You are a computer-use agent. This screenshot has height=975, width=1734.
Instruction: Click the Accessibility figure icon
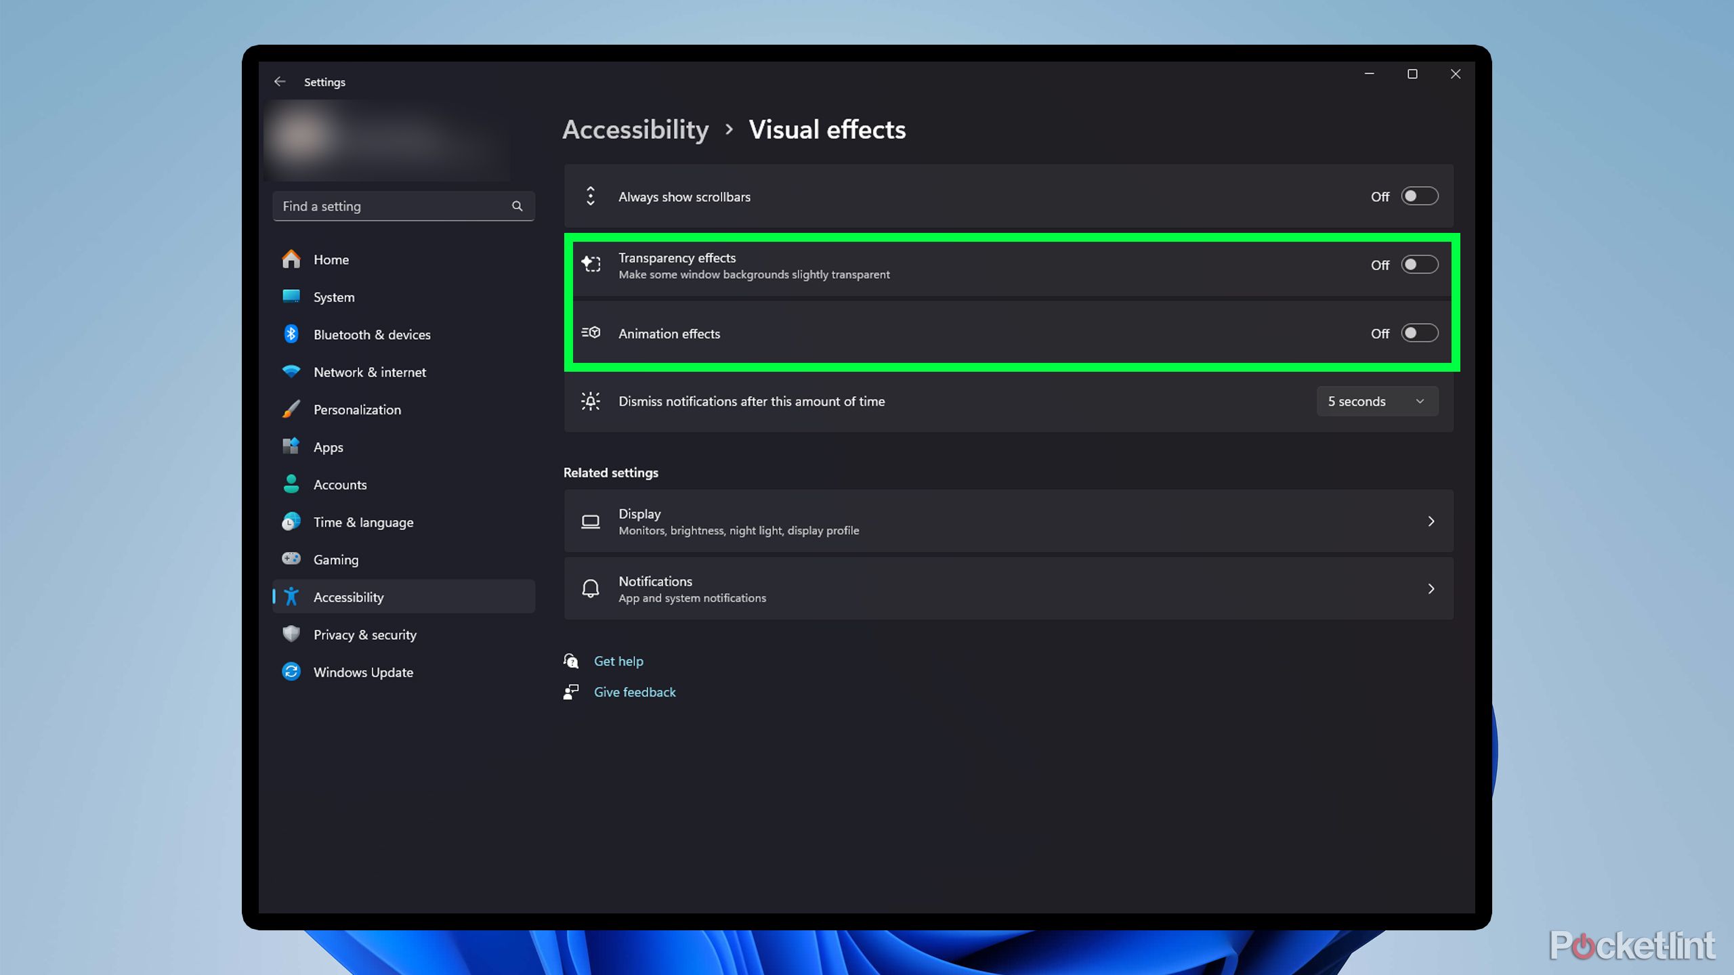click(x=291, y=597)
